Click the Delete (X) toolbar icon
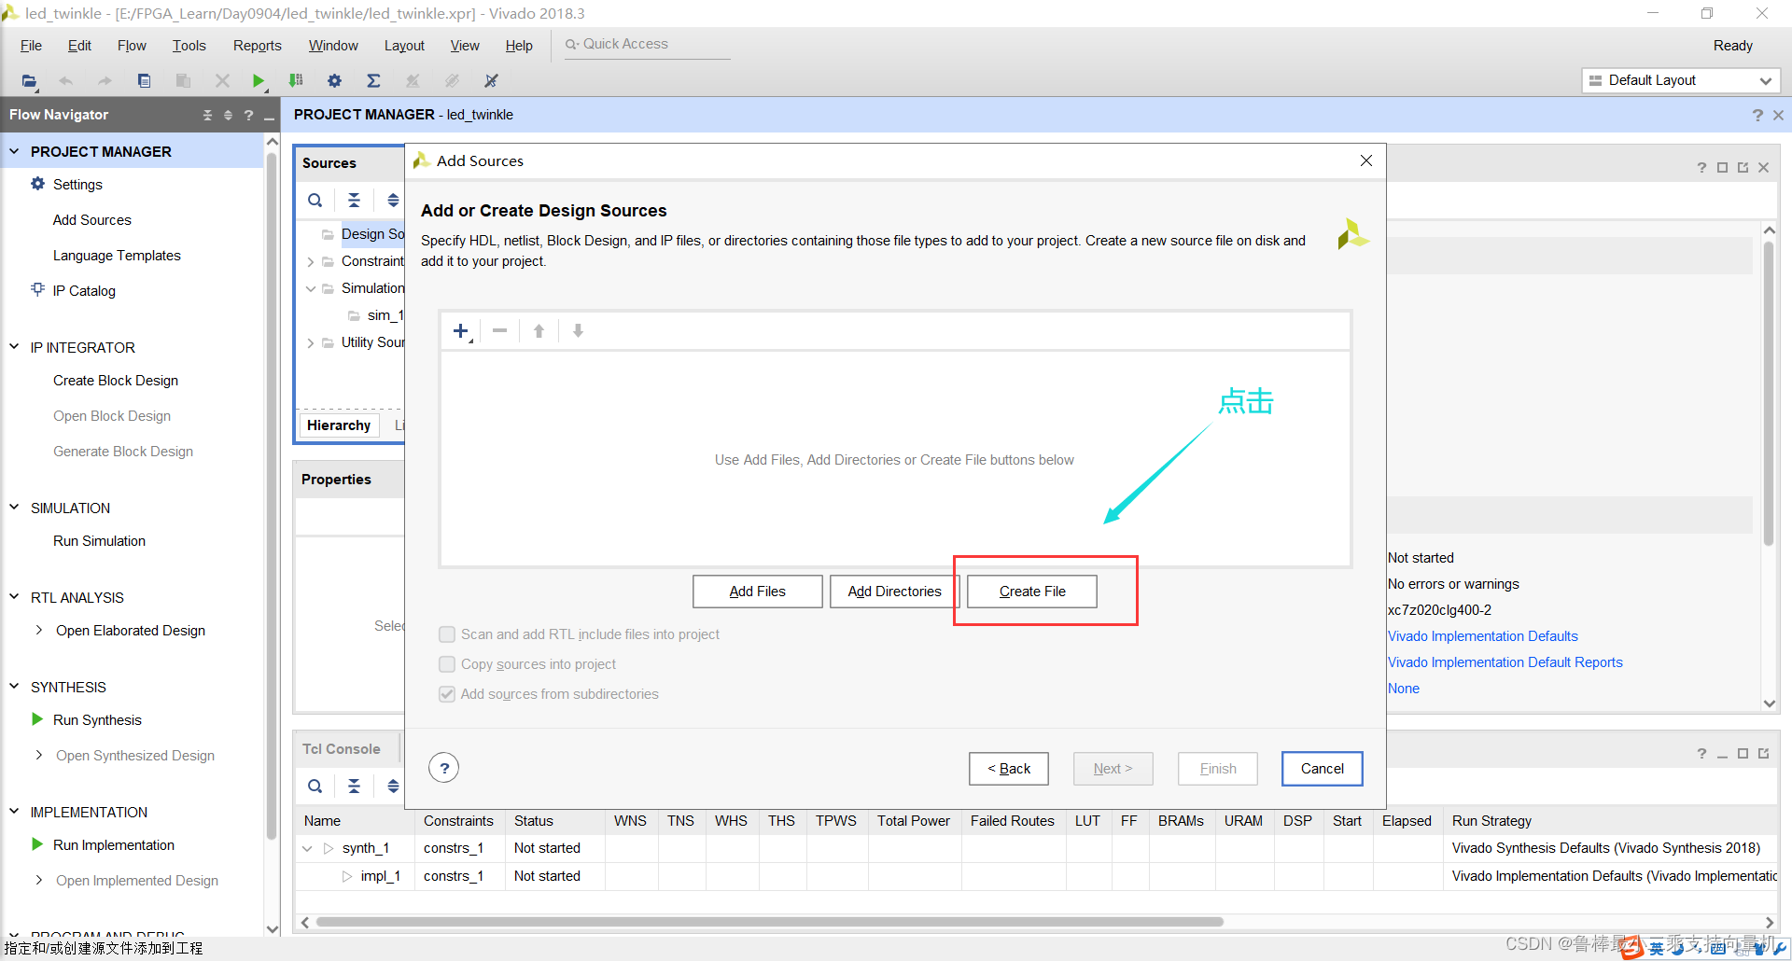Screen dimensions: 1792x961 pos(222,81)
